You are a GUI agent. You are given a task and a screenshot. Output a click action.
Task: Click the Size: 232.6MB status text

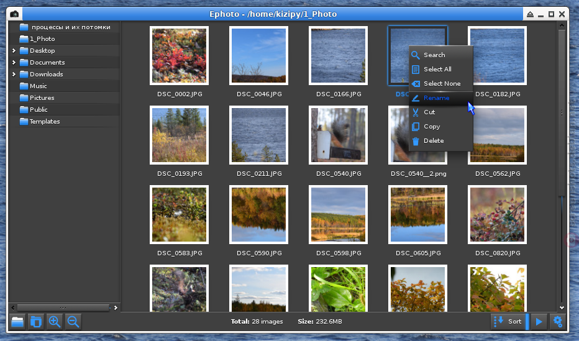pyautogui.click(x=320, y=322)
